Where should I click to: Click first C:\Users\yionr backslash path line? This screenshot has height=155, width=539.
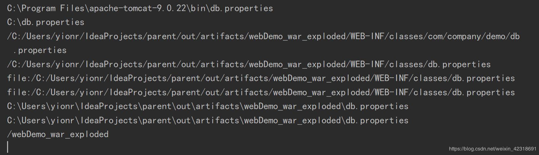pos(208,106)
